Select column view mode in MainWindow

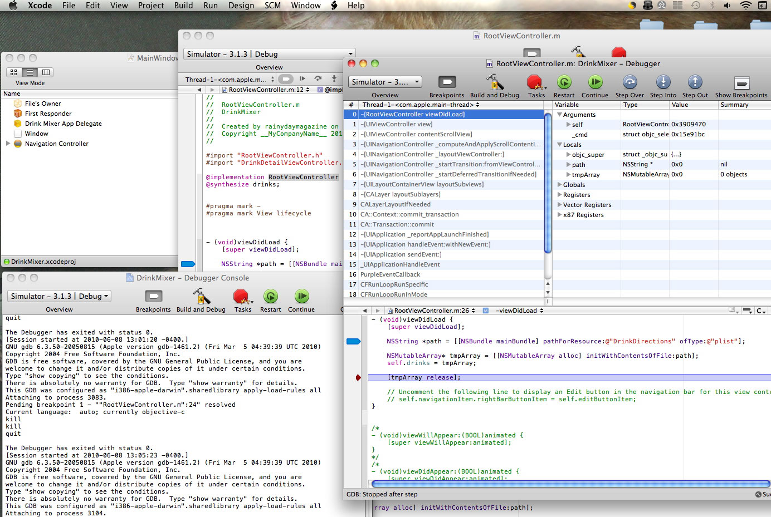click(46, 72)
